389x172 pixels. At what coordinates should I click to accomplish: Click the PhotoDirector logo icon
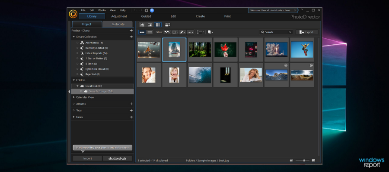pos(73,14)
